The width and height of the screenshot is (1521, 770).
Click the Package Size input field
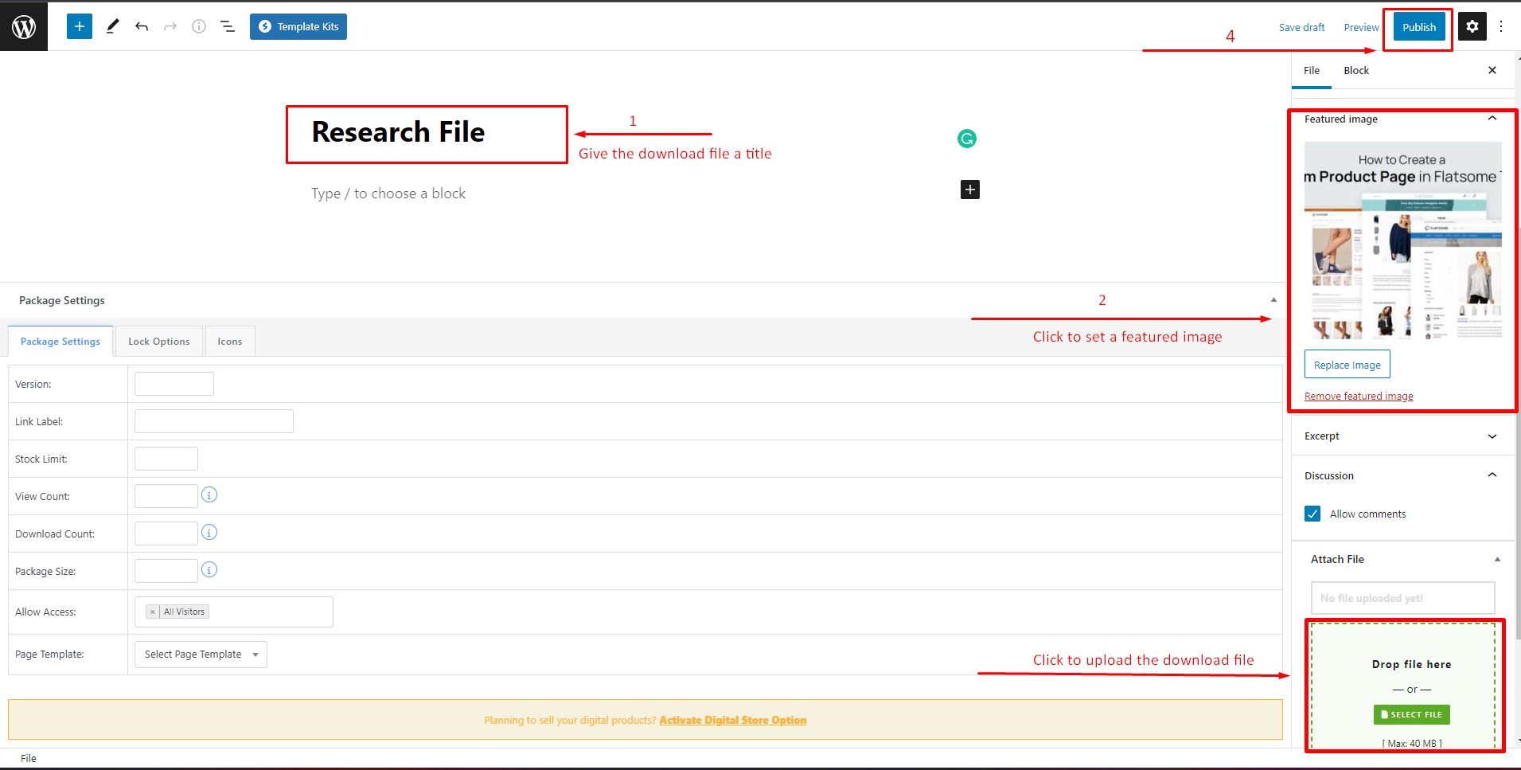166,571
